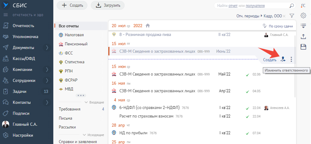The image size is (311, 144).
Task: Select the Налоговая report category
Action: click(74, 35)
